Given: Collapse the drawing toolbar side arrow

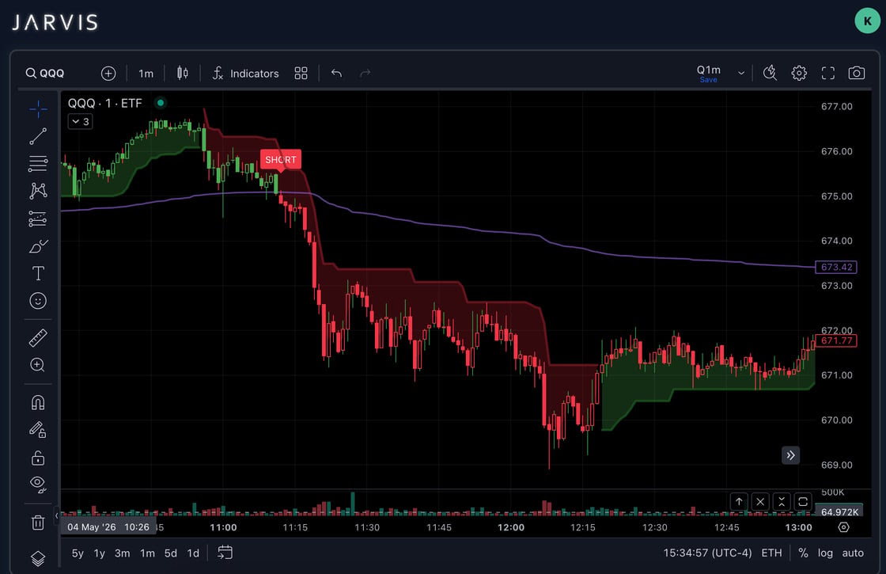Looking at the screenshot, I should pos(56,515).
